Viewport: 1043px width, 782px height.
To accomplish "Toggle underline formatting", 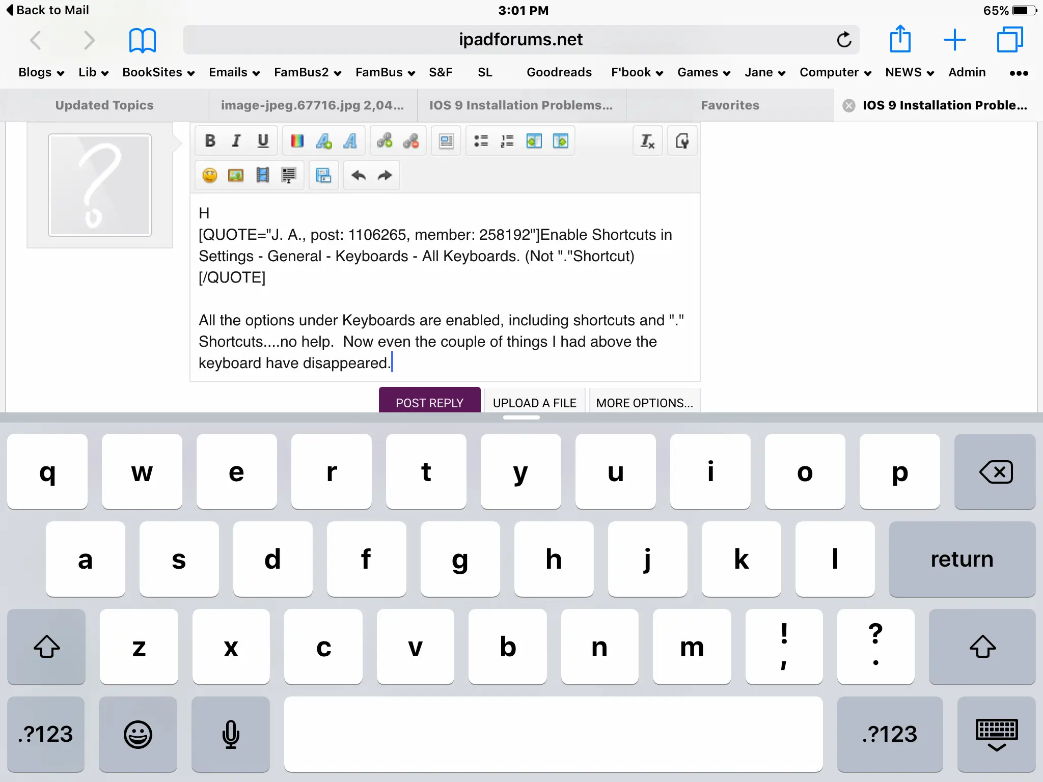I will [x=263, y=141].
